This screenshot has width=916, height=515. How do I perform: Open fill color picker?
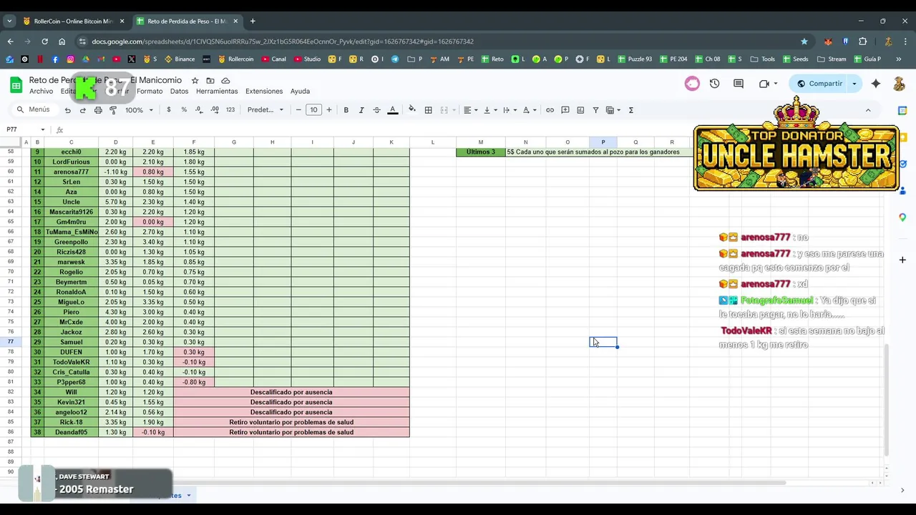coord(411,110)
